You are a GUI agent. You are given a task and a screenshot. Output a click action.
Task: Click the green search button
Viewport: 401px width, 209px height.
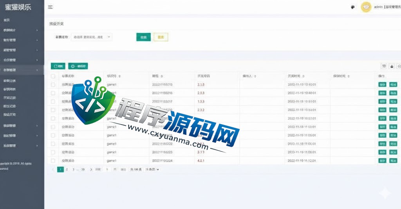click(x=143, y=37)
